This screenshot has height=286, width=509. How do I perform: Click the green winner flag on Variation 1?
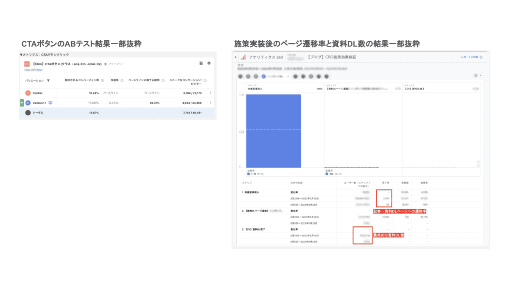coord(22,103)
